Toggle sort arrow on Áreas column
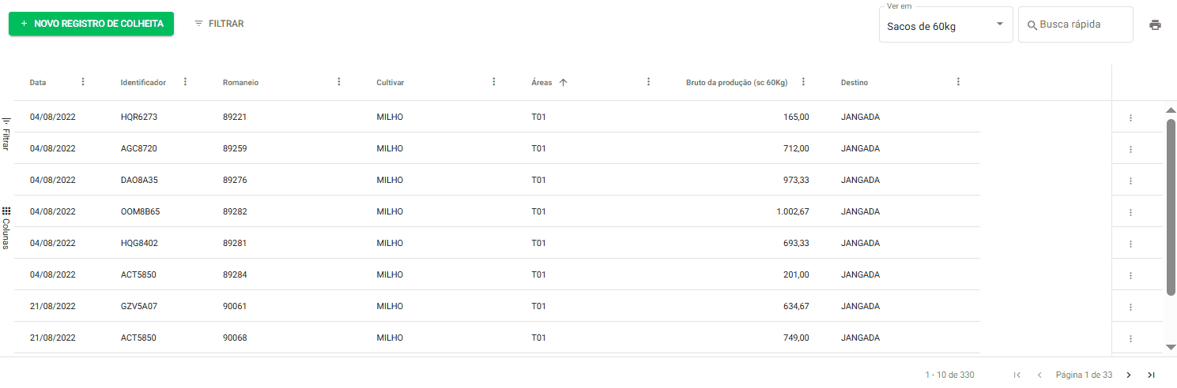 click(563, 82)
